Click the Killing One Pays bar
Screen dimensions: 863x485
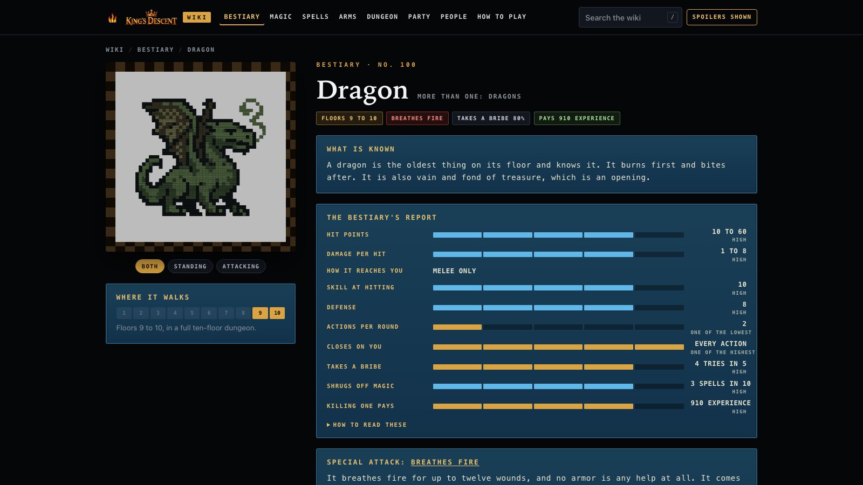558,406
